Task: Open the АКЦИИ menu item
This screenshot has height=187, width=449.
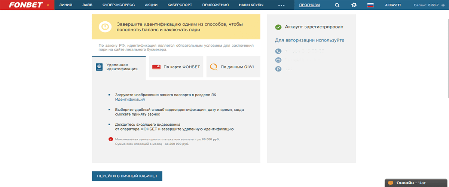Action: coord(151,5)
